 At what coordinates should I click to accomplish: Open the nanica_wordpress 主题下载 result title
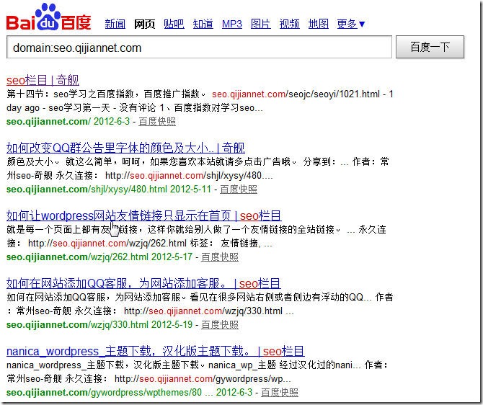click(155, 351)
